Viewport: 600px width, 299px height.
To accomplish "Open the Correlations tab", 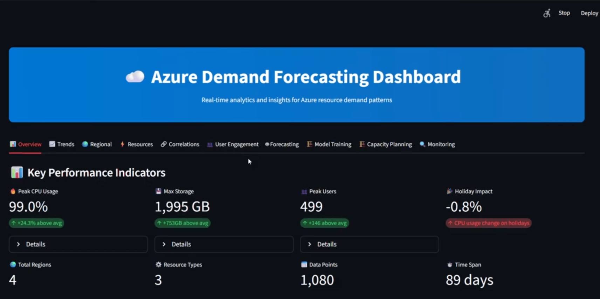I will coord(180,144).
